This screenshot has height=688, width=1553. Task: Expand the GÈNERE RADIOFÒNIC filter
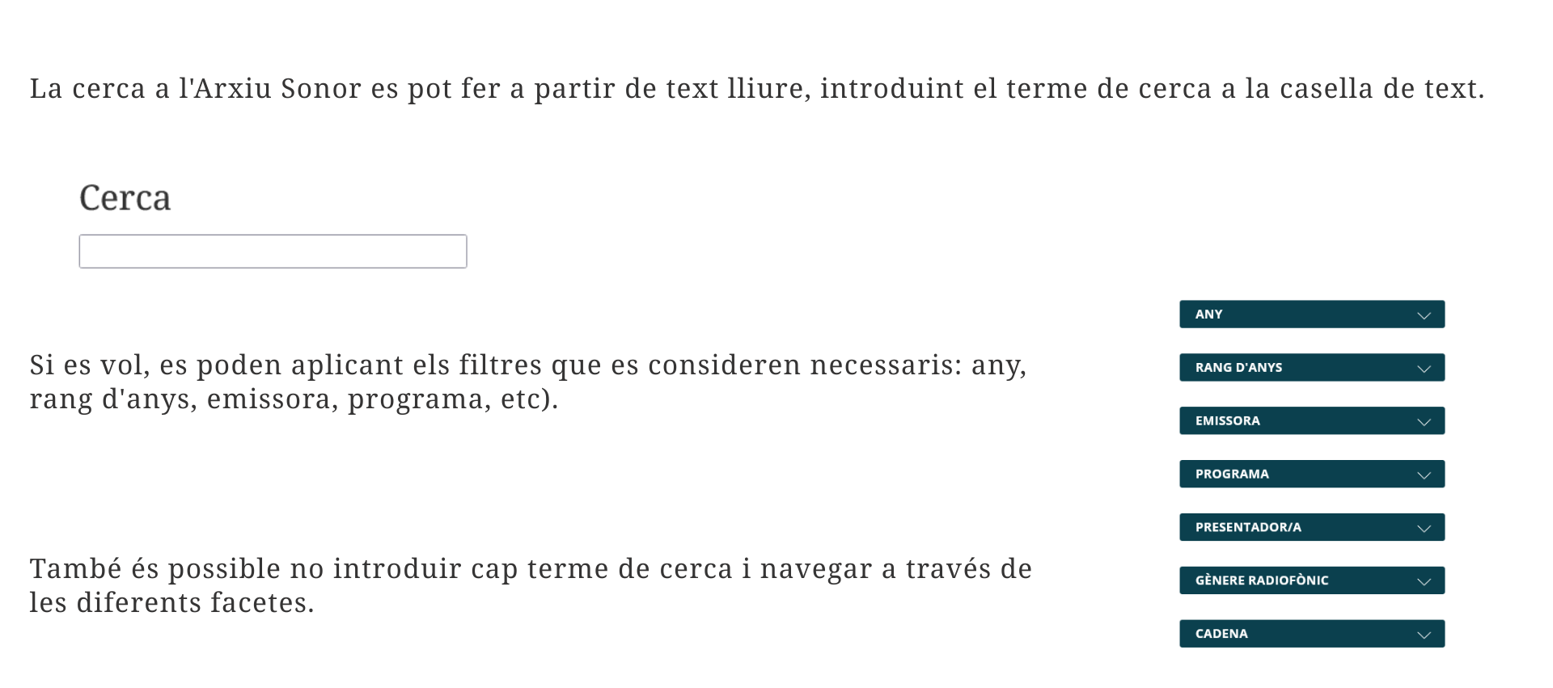(1311, 580)
